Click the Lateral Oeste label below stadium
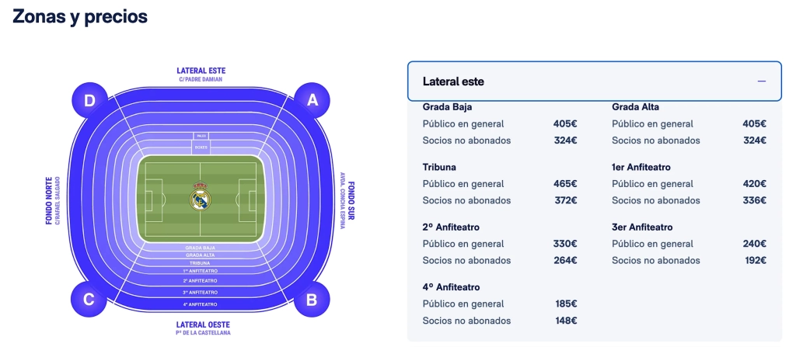The height and width of the screenshot is (347, 796). [201, 324]
